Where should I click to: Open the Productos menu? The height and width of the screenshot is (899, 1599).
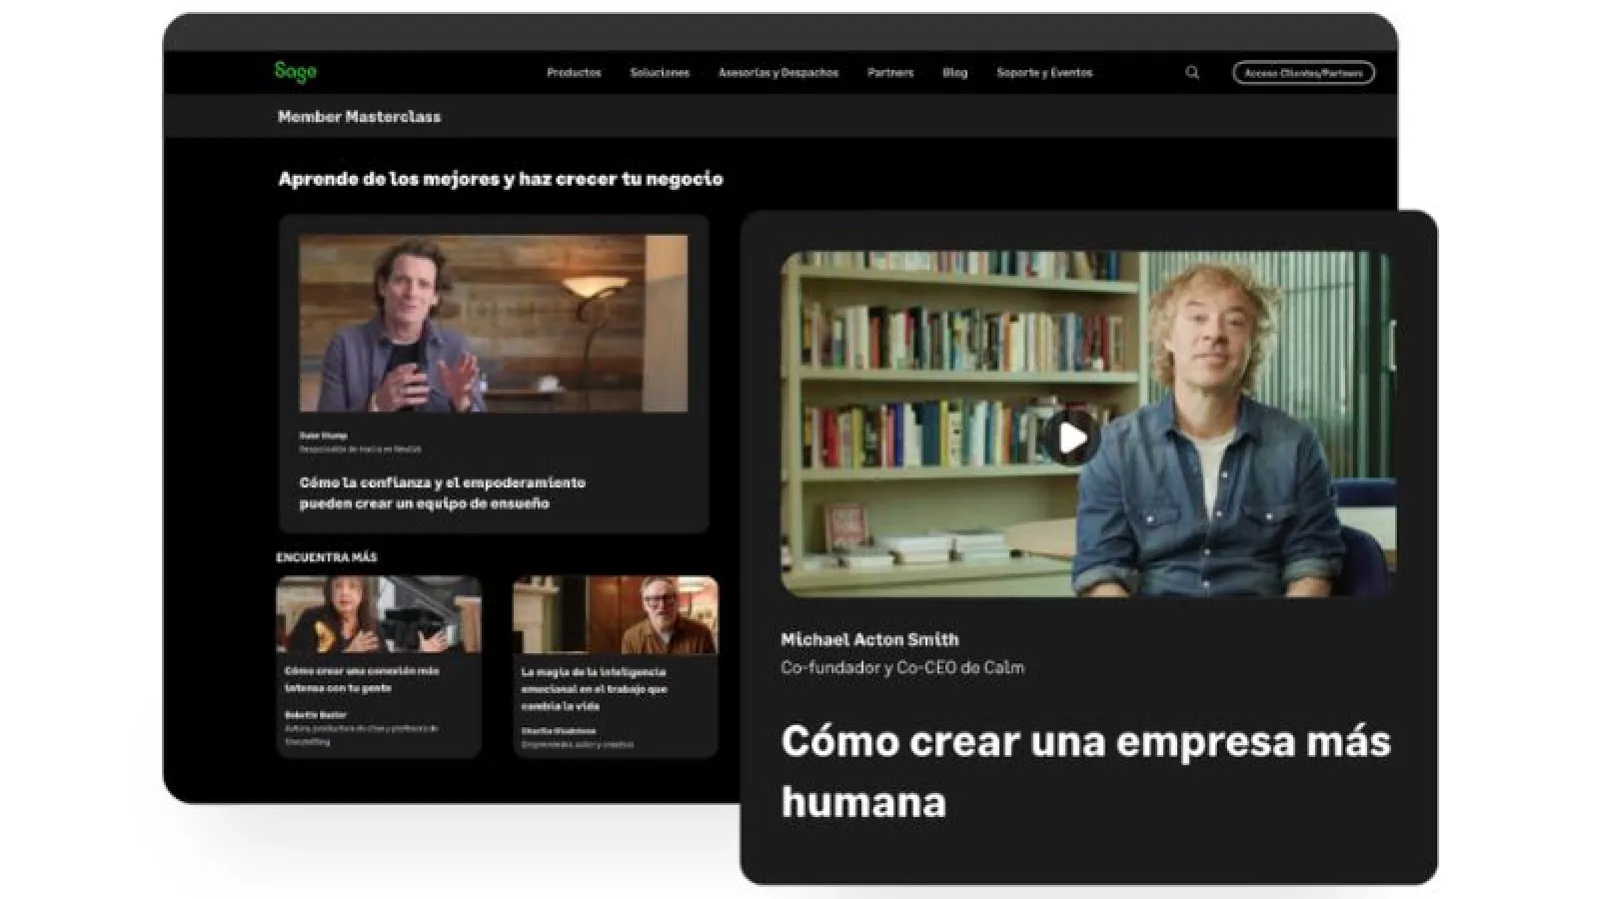click(x=574, y=73)
